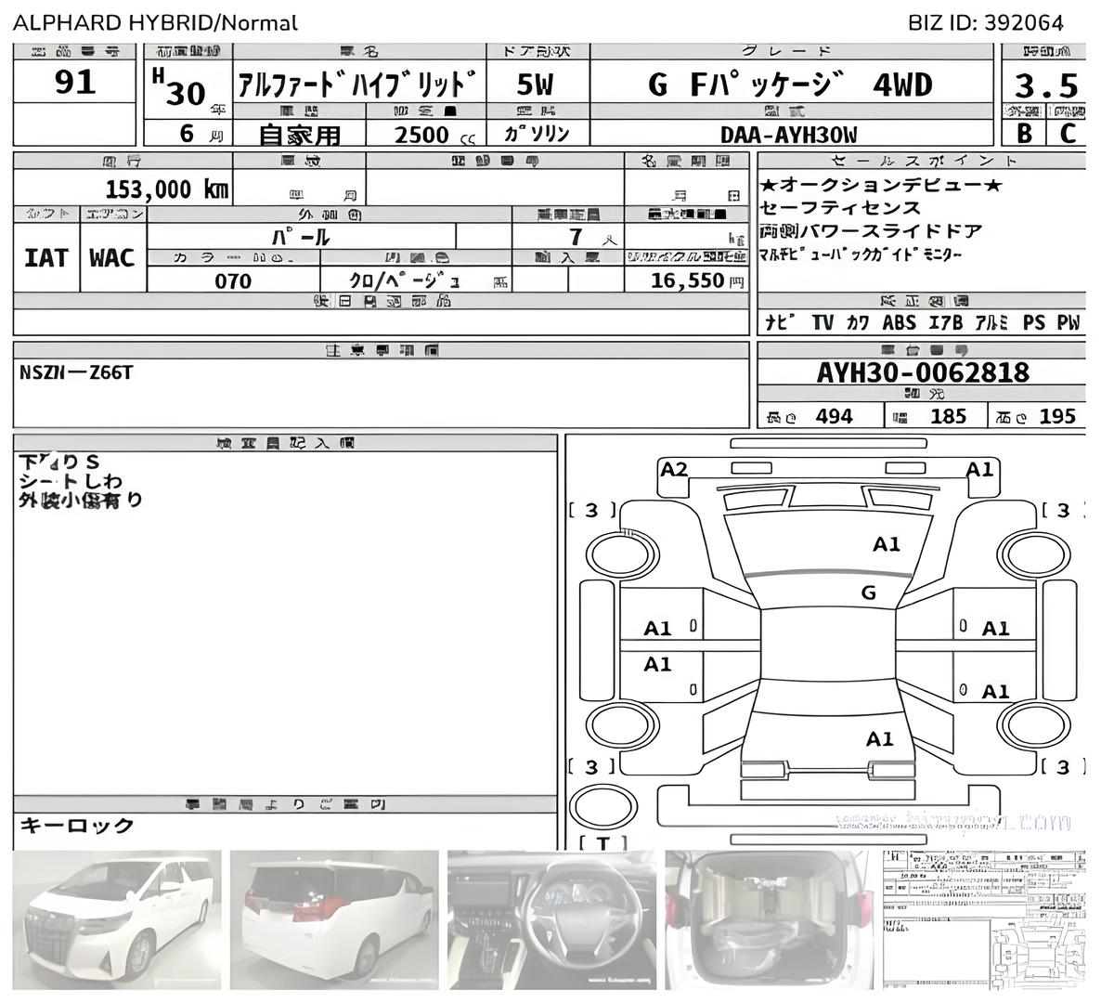Select the BIZ ID: 392064 text

coord(985,23)
